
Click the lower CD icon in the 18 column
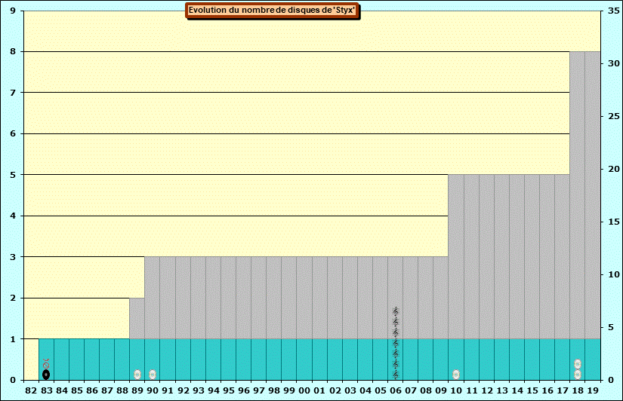(x=578, y=375)
